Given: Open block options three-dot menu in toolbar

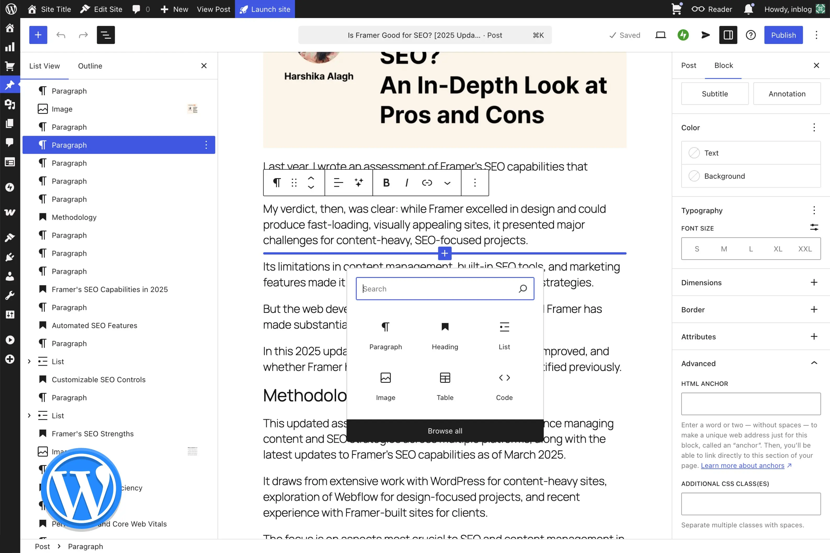Looking at the screenshot, I should 475,182.
